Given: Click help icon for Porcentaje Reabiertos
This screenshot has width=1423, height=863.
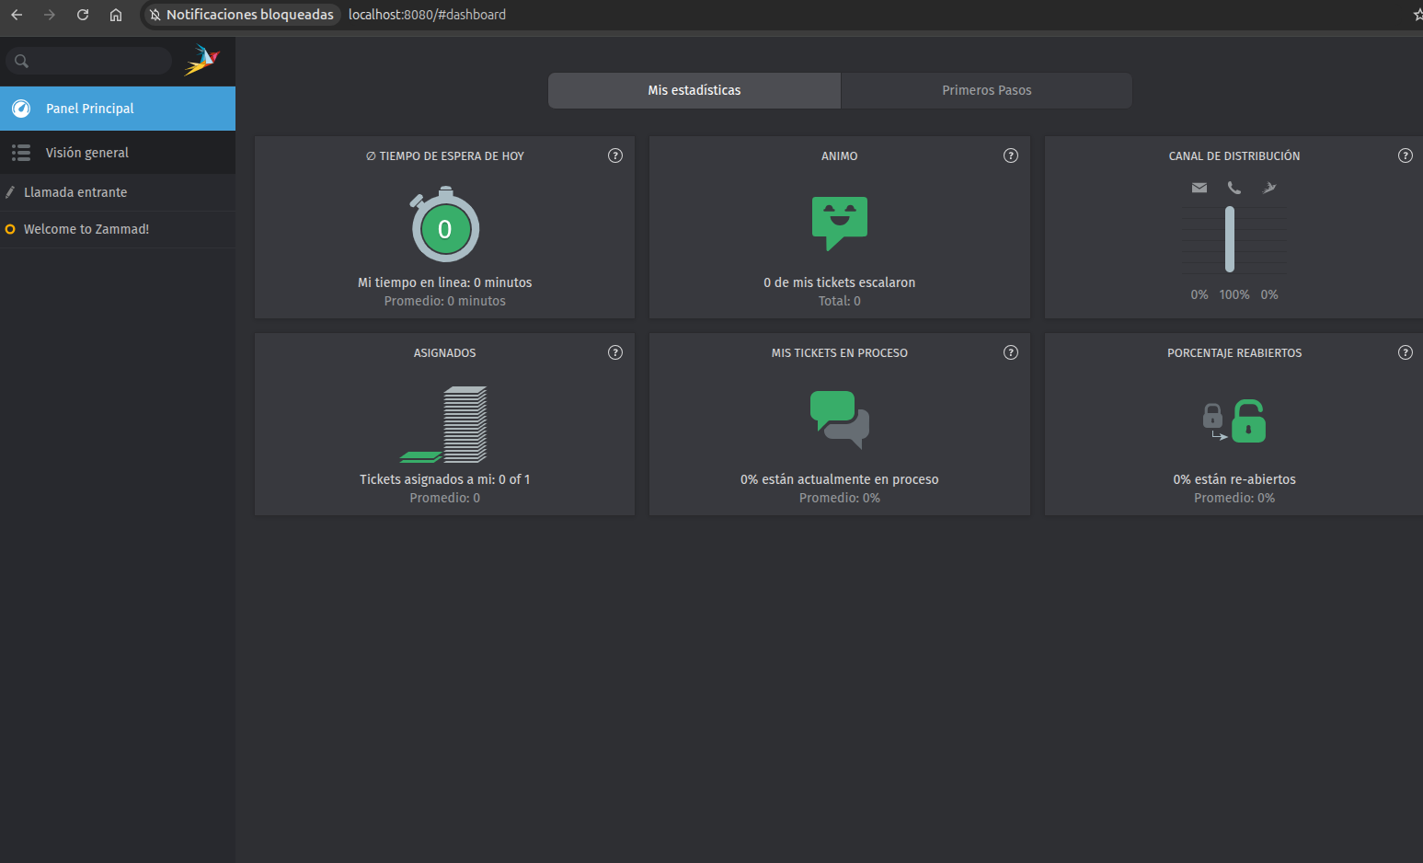Looking at the screenshot, I should (x=1405, y=352).
